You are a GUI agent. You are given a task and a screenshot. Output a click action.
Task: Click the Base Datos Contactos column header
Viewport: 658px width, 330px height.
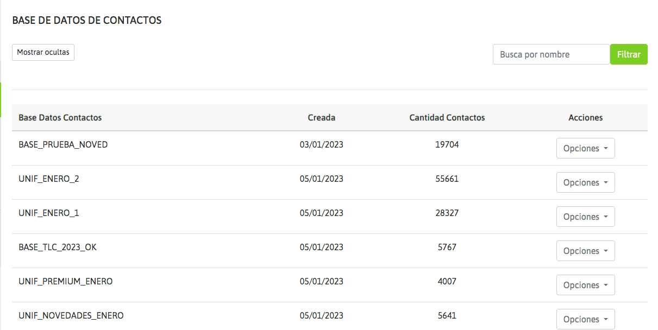[x=60, y=118]
